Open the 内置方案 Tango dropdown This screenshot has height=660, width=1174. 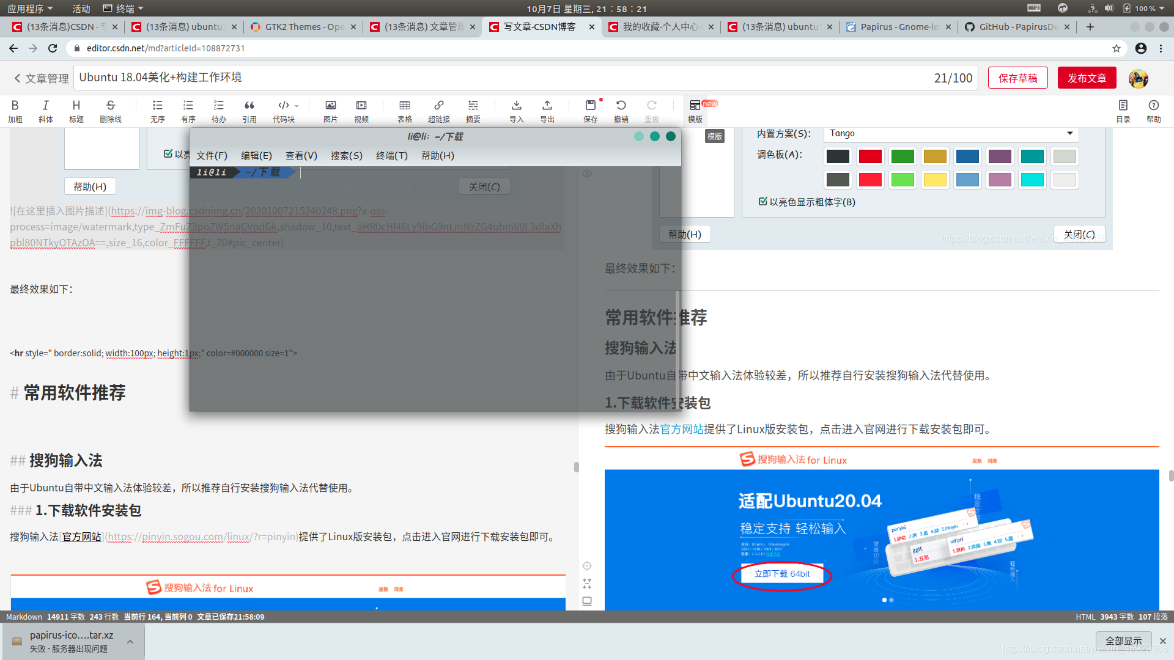tap(951, 133)
